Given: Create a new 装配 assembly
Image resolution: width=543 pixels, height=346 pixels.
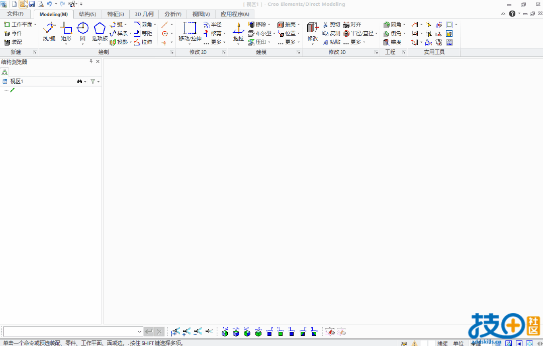Looking at the screenshot, I should [x=13, y=42].
